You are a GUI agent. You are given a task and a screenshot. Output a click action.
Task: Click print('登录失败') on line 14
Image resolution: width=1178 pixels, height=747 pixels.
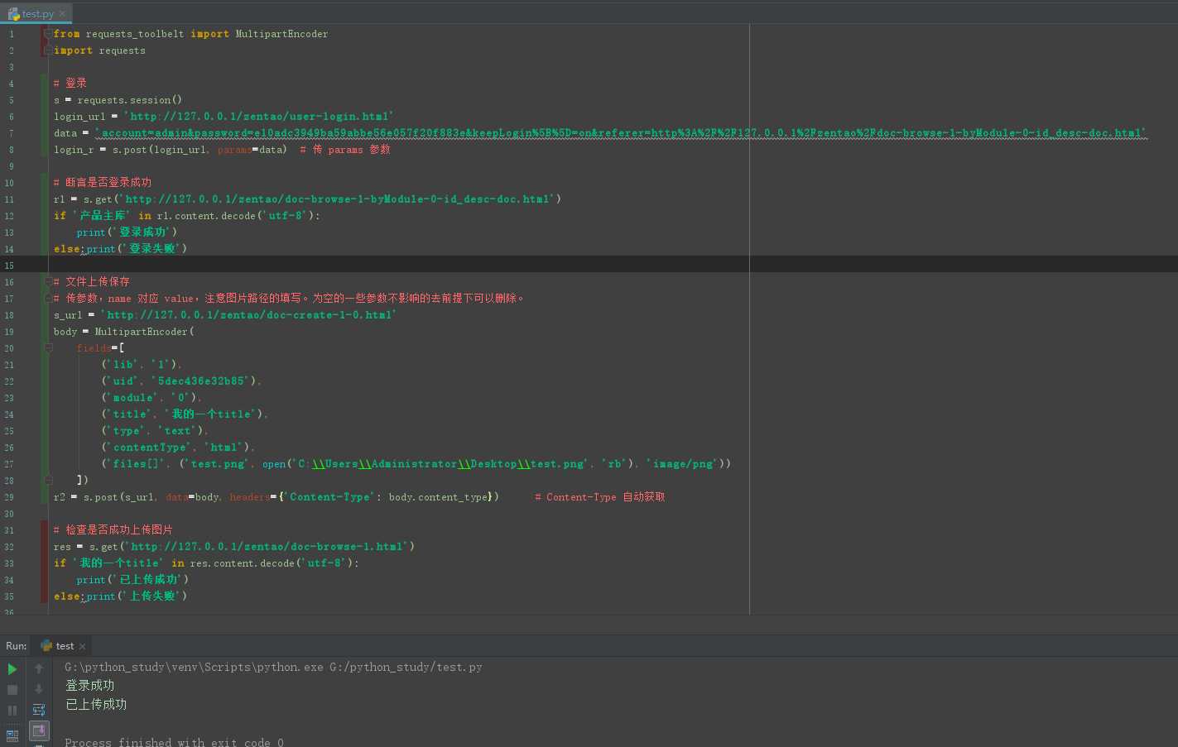click(x=137, y=249)
